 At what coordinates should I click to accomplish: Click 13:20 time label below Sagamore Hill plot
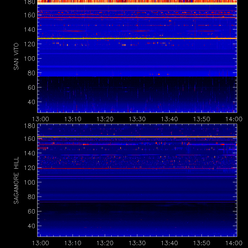[x=105, y=243]
